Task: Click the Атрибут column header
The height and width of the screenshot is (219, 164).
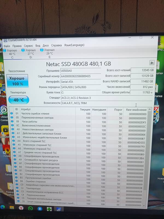Action: (x=26, y=109)
